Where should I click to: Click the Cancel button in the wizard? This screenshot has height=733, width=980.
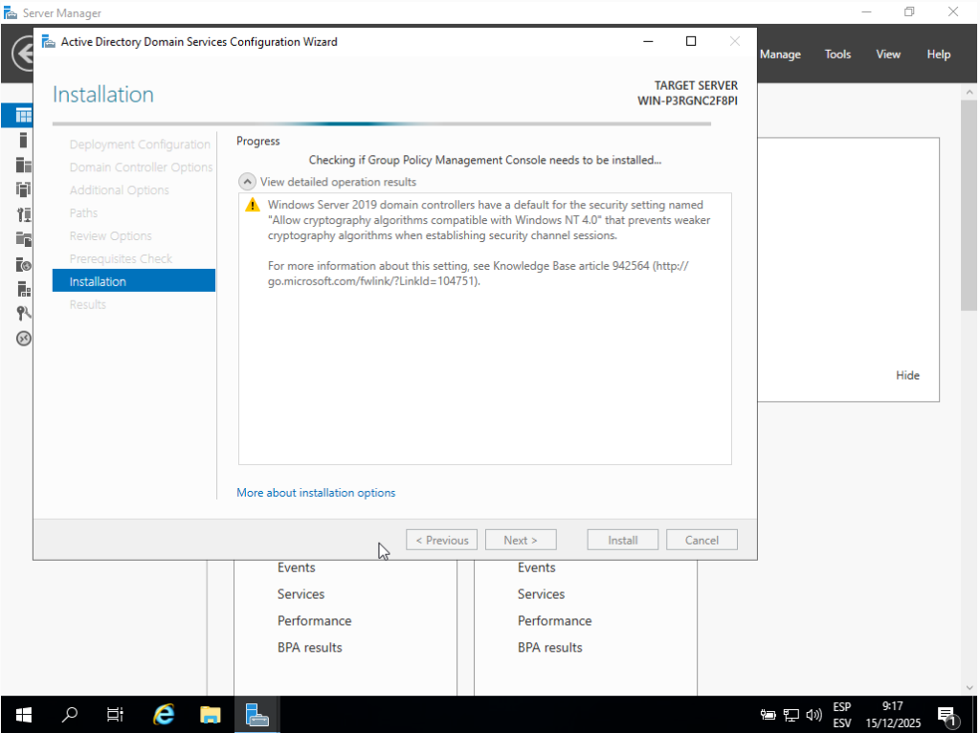coord(702,540)
